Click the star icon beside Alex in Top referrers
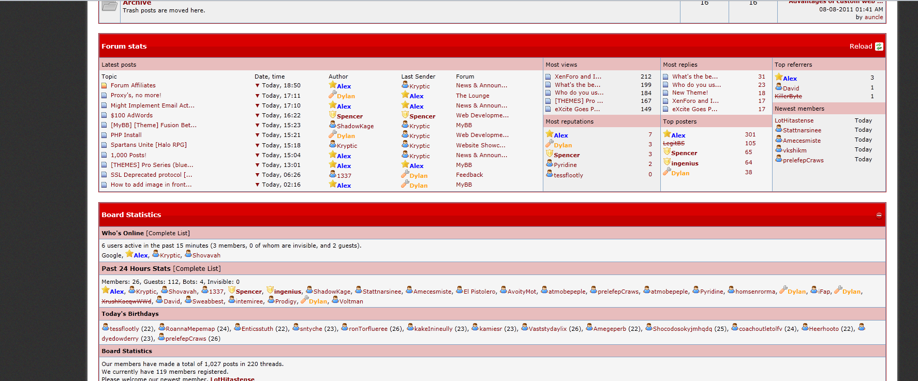This screenshot has height=381, width=918. click(x=778, y=78)
